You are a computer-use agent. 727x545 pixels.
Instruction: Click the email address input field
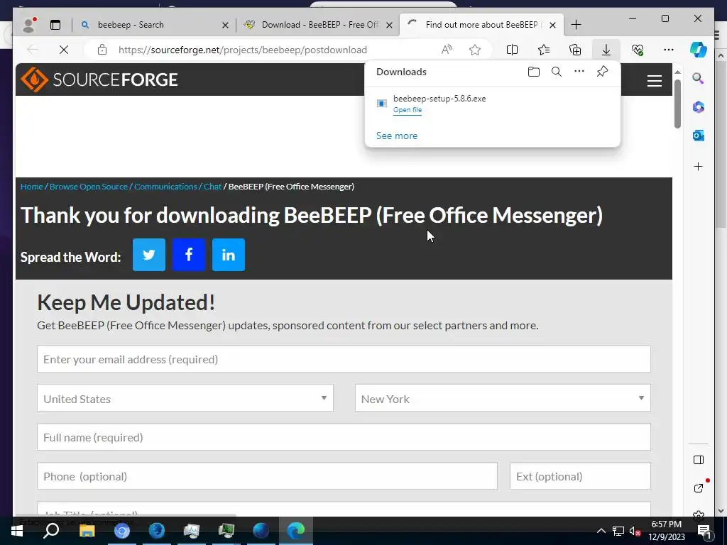(344, 359)
